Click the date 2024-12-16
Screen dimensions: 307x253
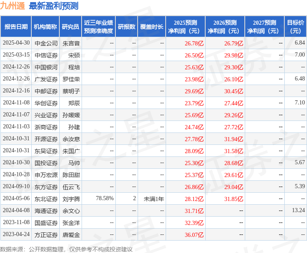[16, 91]
